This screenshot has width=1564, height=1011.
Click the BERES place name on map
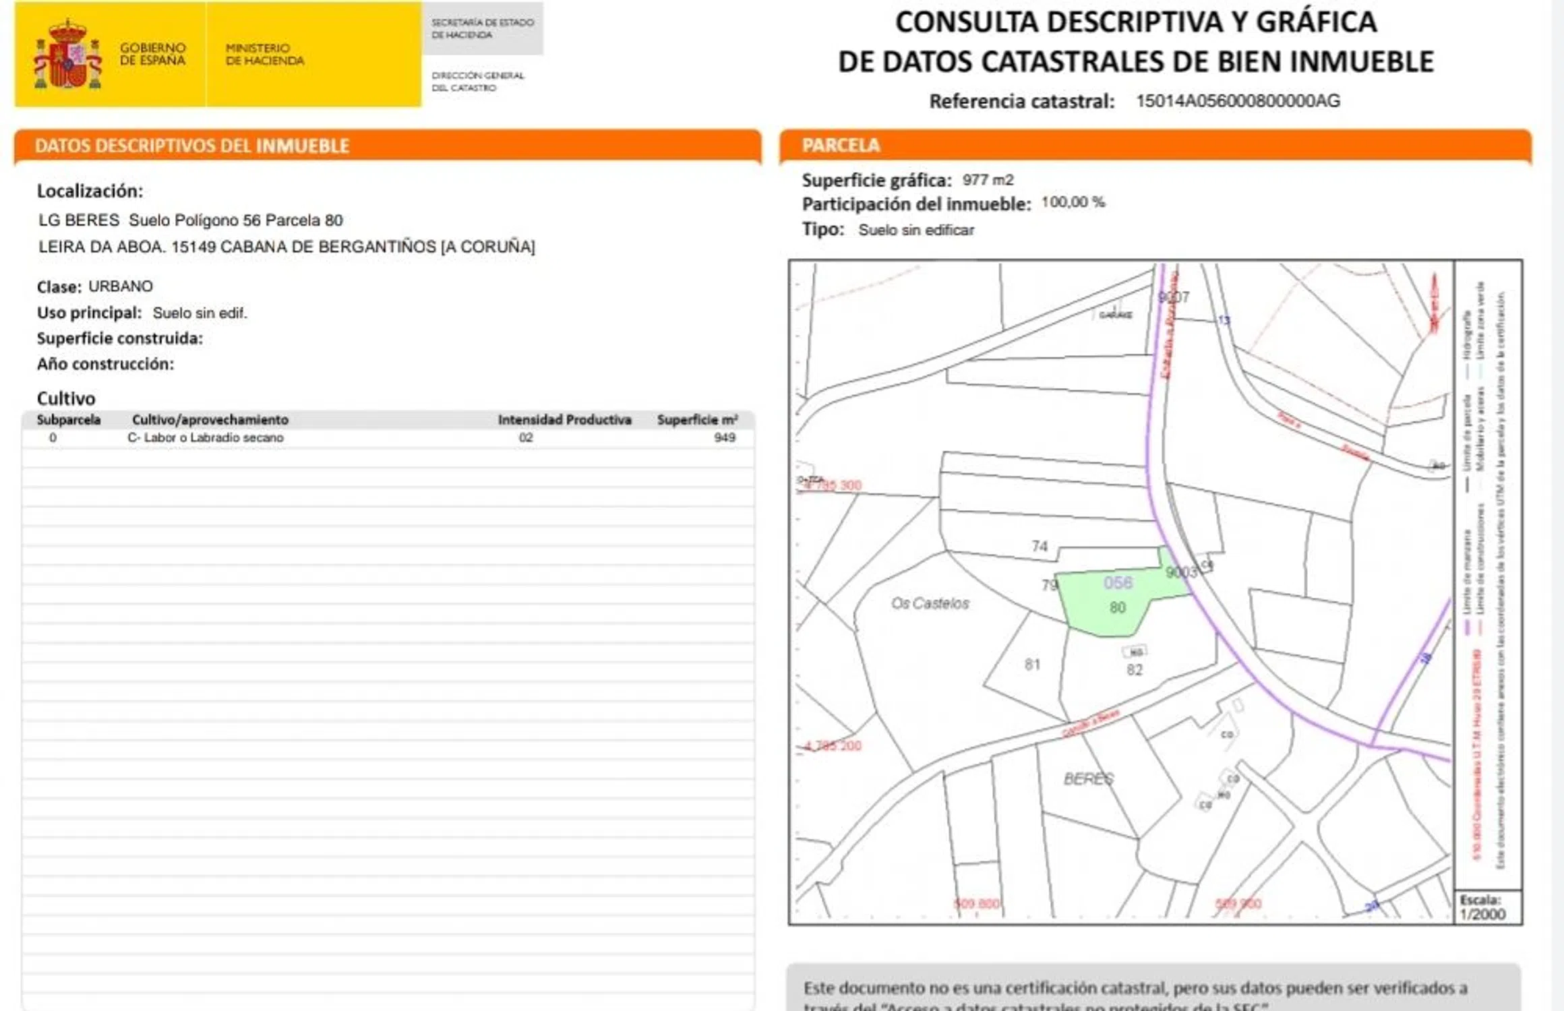(x=1088, y=778)
